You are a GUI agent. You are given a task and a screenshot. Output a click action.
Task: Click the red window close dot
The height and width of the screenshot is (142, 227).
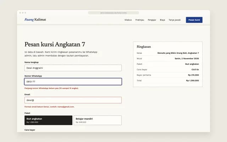[20, 13]
